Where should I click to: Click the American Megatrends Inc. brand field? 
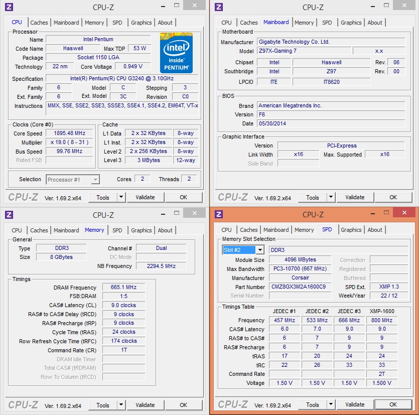[331, 105]
